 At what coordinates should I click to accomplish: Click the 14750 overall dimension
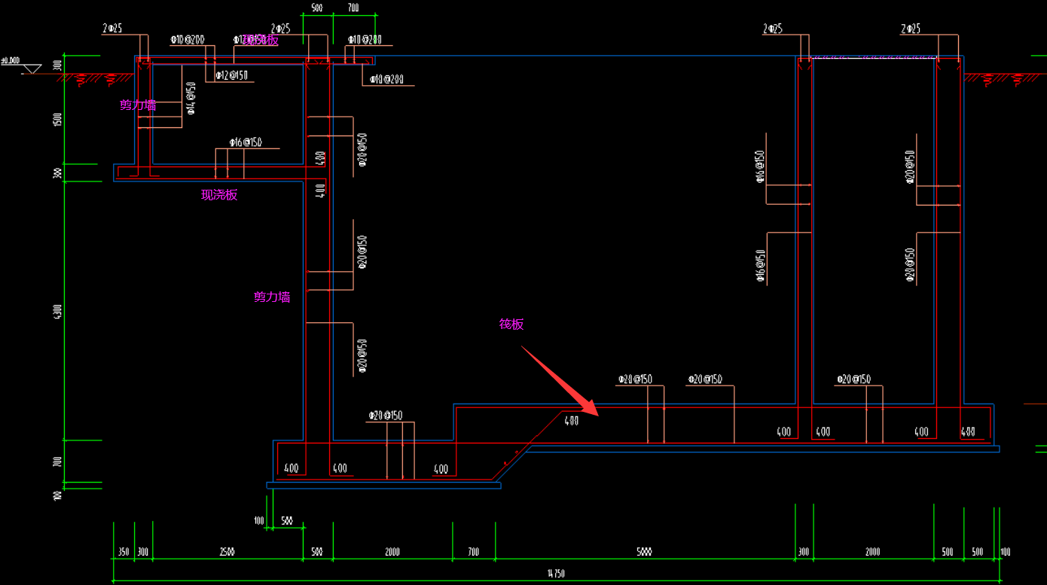click(x=555, y=574)
